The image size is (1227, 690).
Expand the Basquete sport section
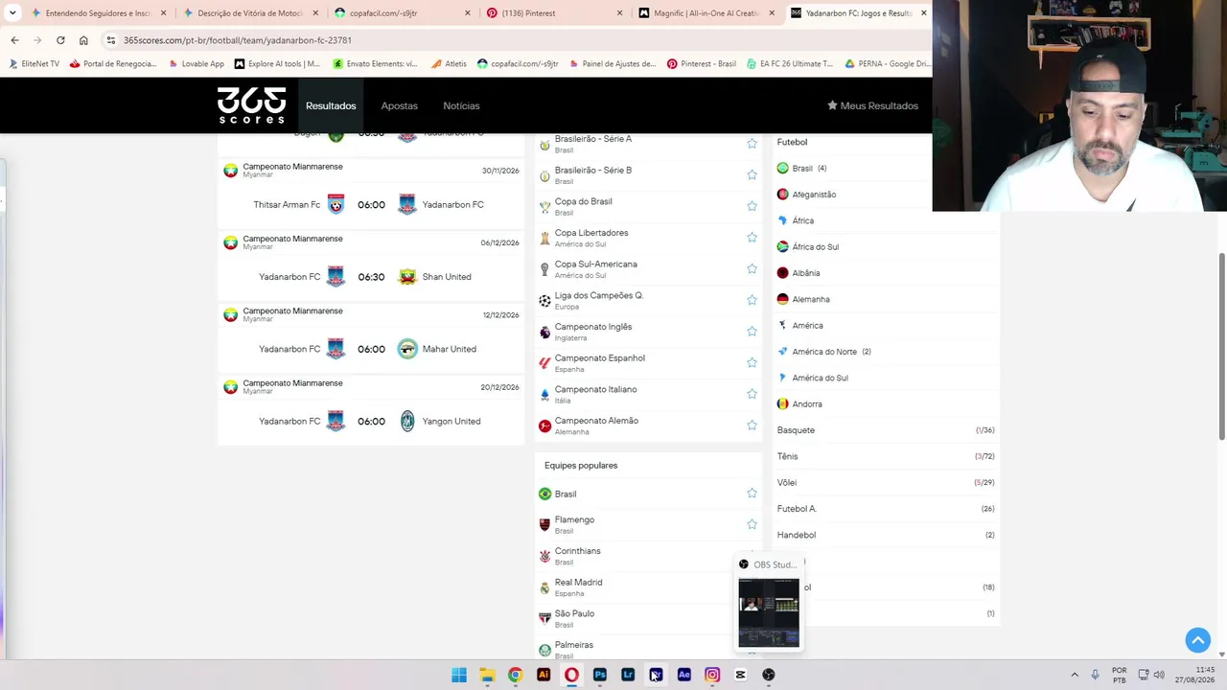(887, 430)
